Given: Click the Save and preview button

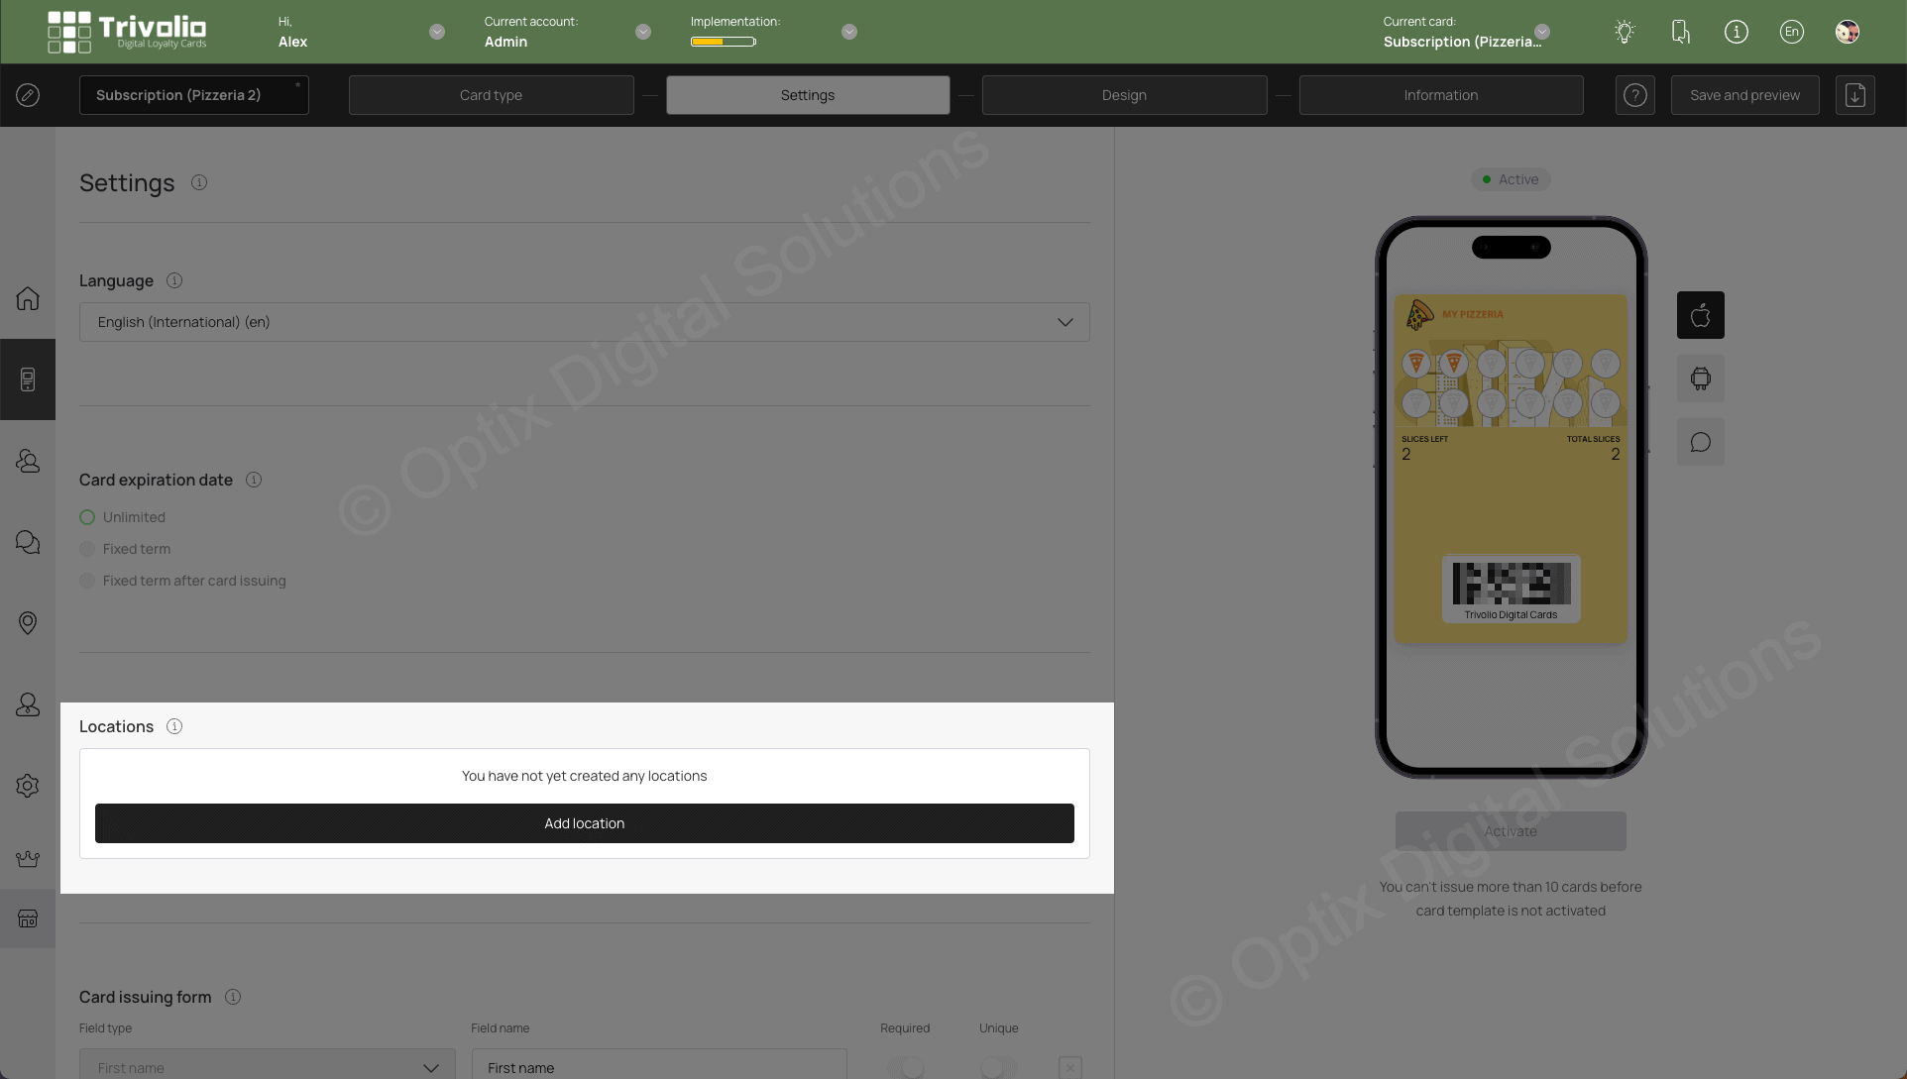Looking at the screenshot, I should [1744, 94].
